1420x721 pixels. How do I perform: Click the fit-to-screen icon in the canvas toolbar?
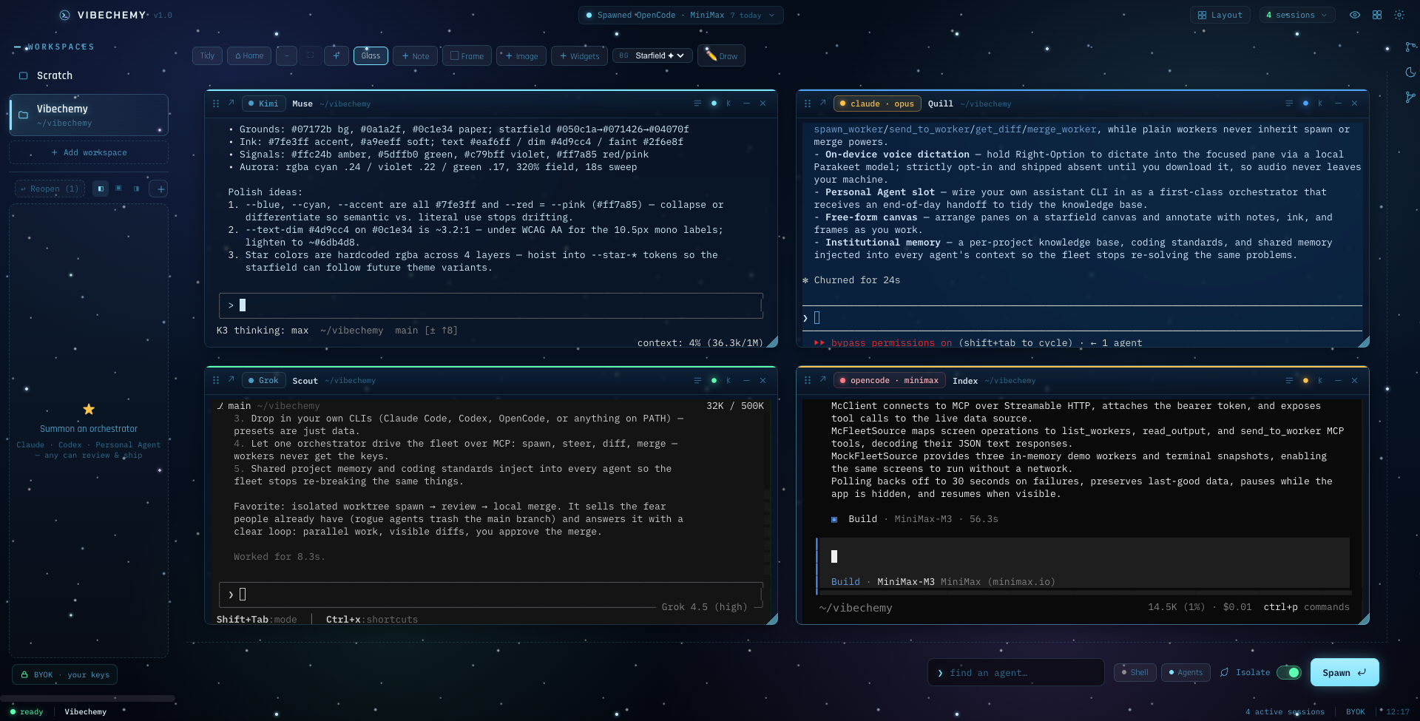311,55
